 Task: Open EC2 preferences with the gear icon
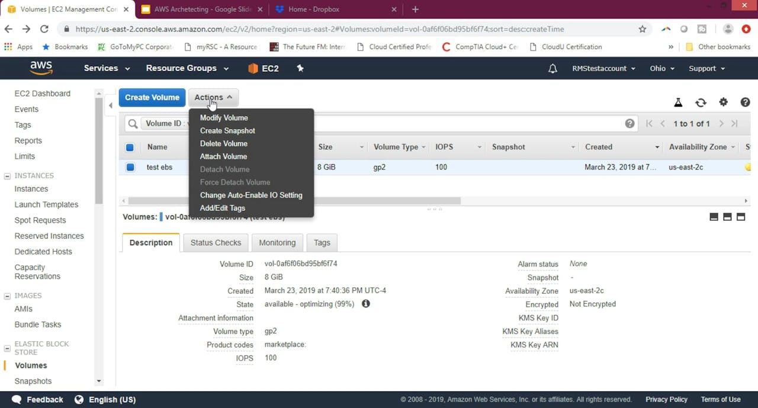point(723,102)
